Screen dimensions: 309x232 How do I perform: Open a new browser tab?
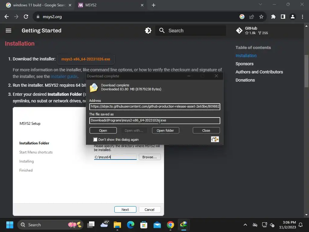tap(154, 5)
